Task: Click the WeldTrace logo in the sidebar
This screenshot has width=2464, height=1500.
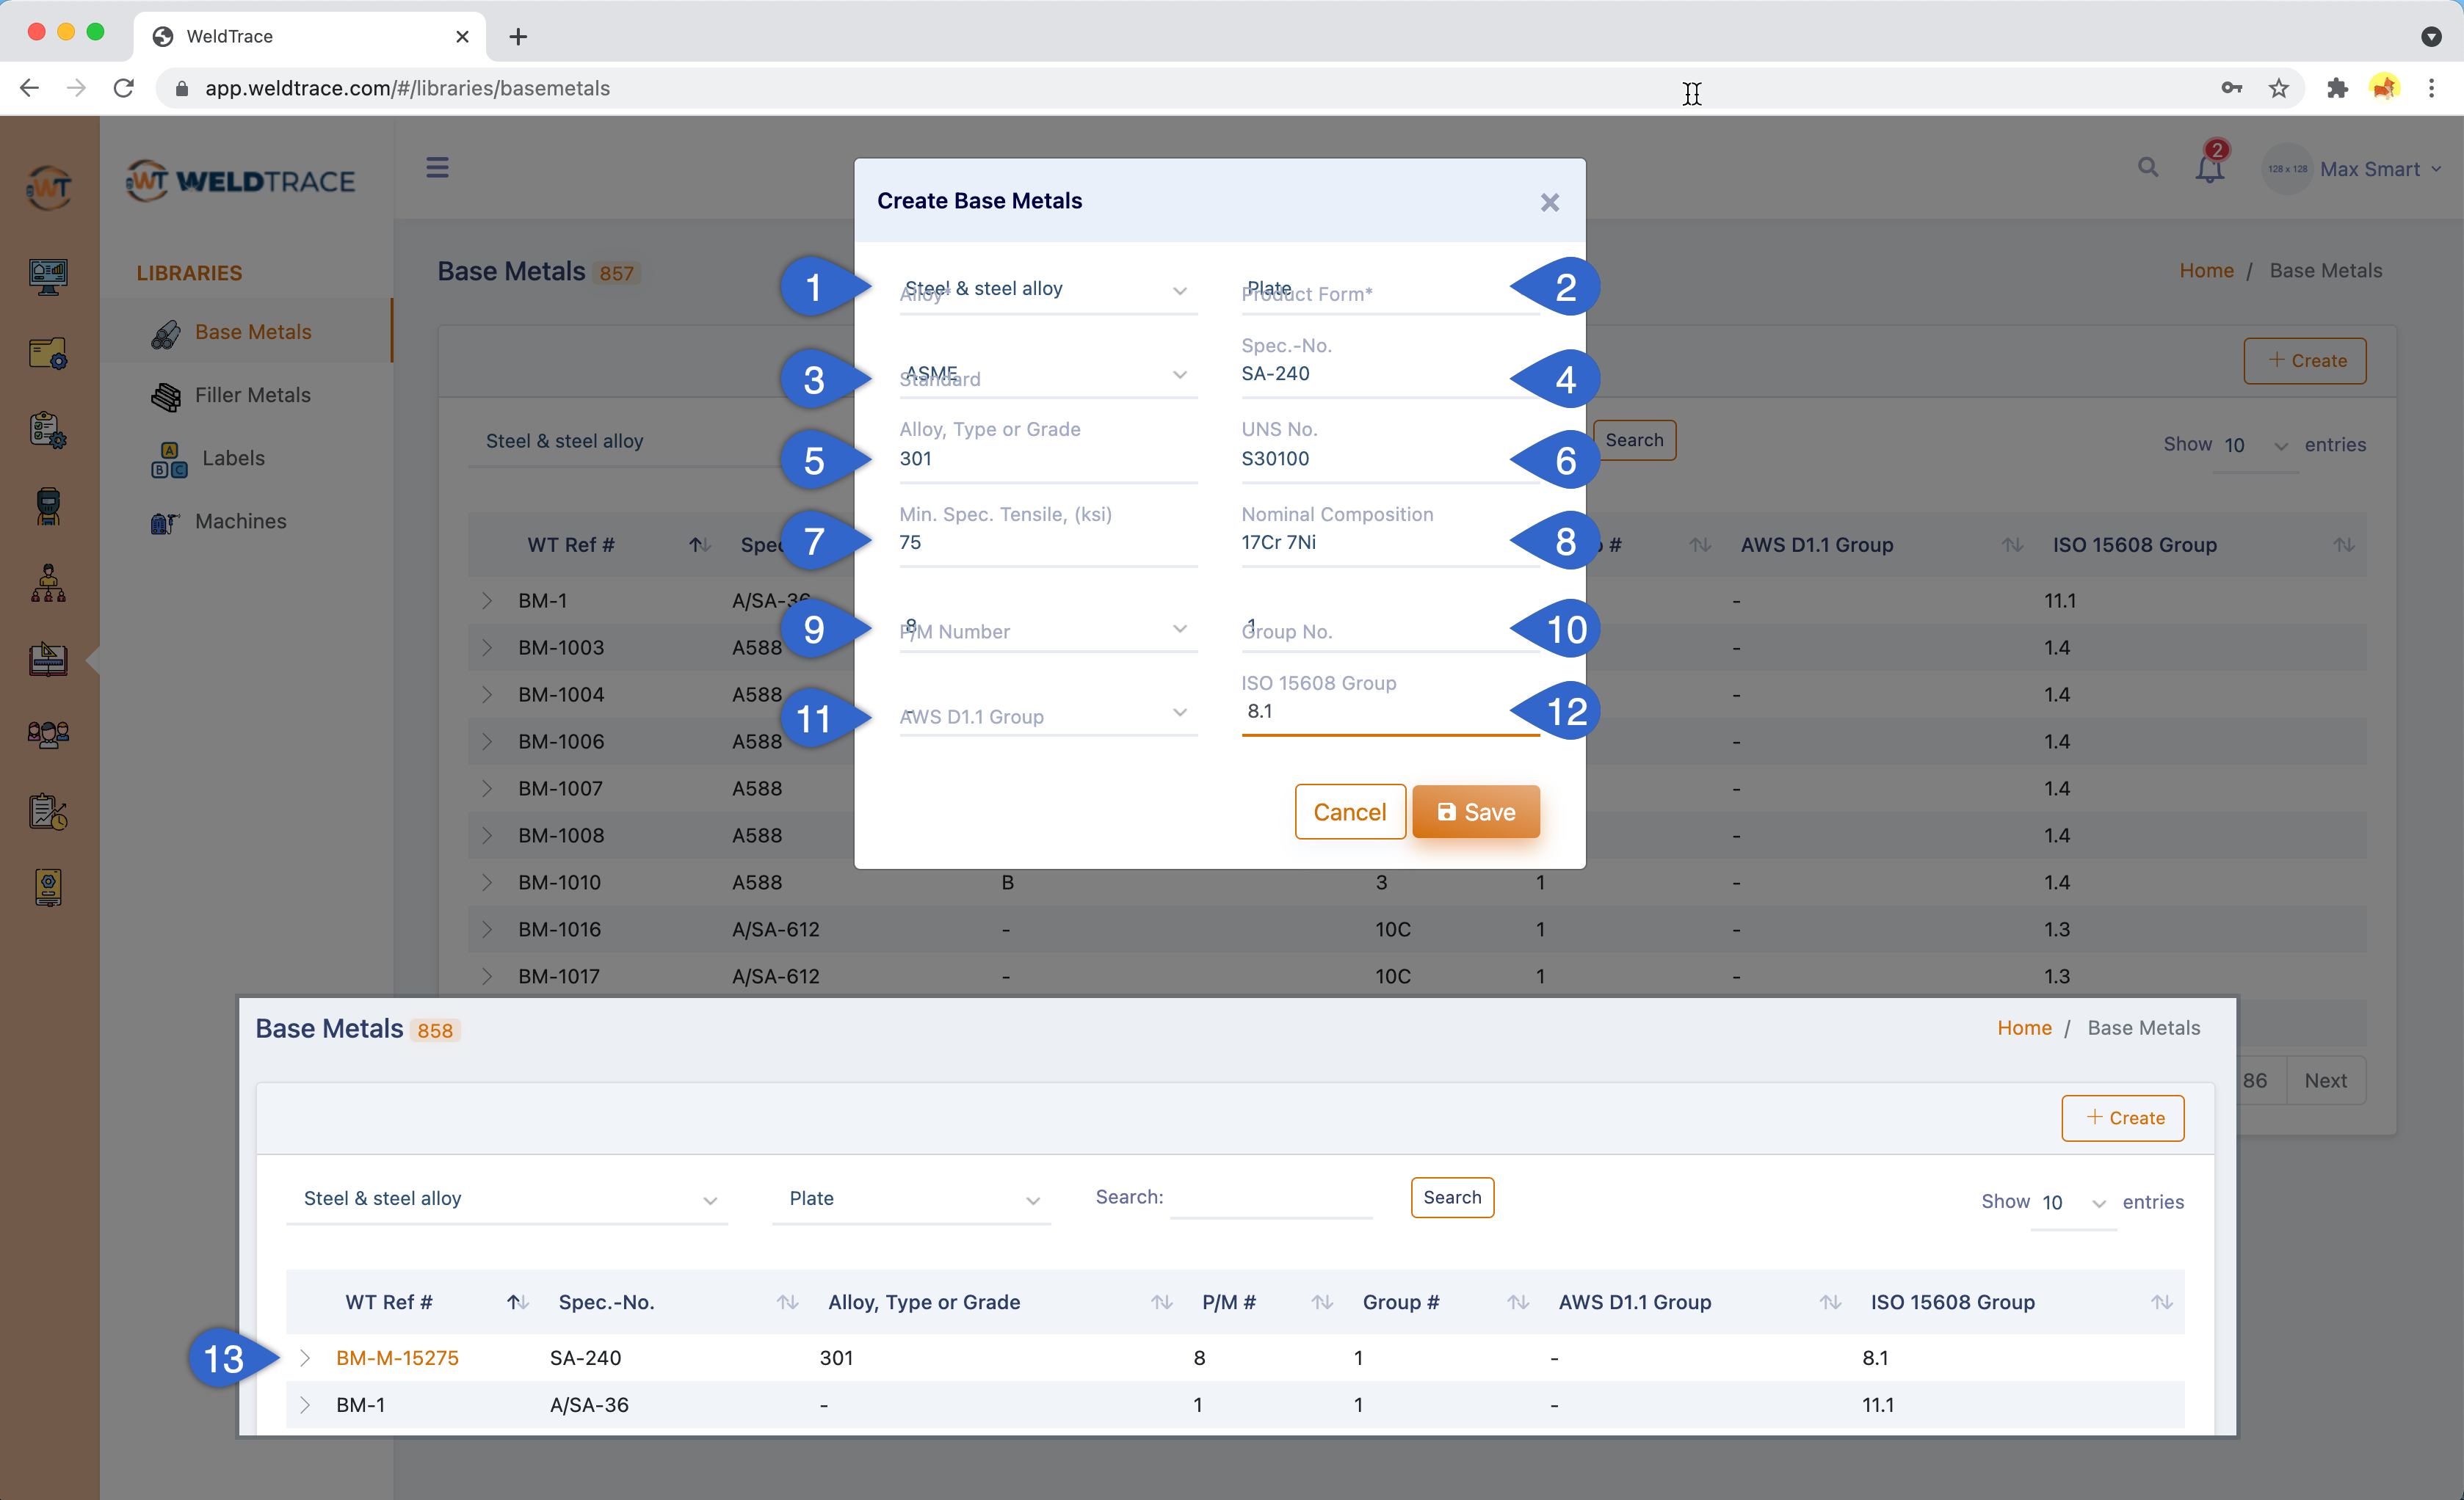Action: (x=240, y=181)
